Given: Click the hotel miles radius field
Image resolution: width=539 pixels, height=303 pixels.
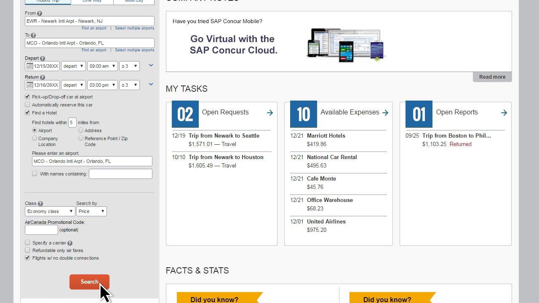Looking at the screenshot, I should 72,122.
